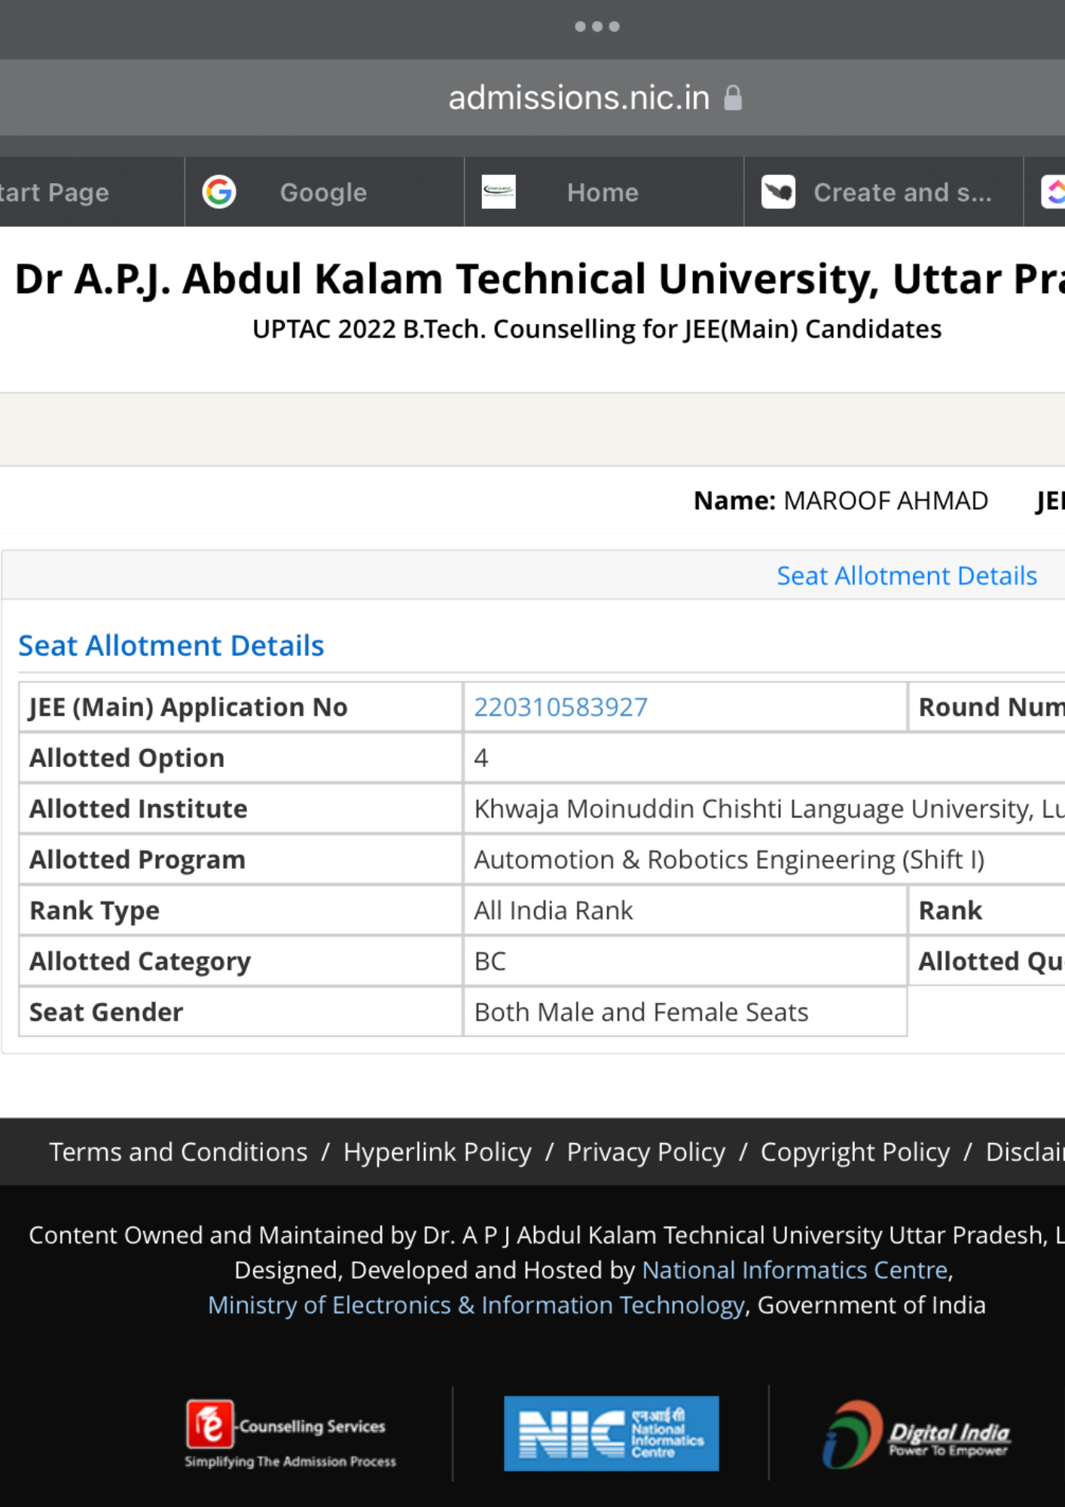
Task: Click the lock icon in the address bar
Action: 733,97
